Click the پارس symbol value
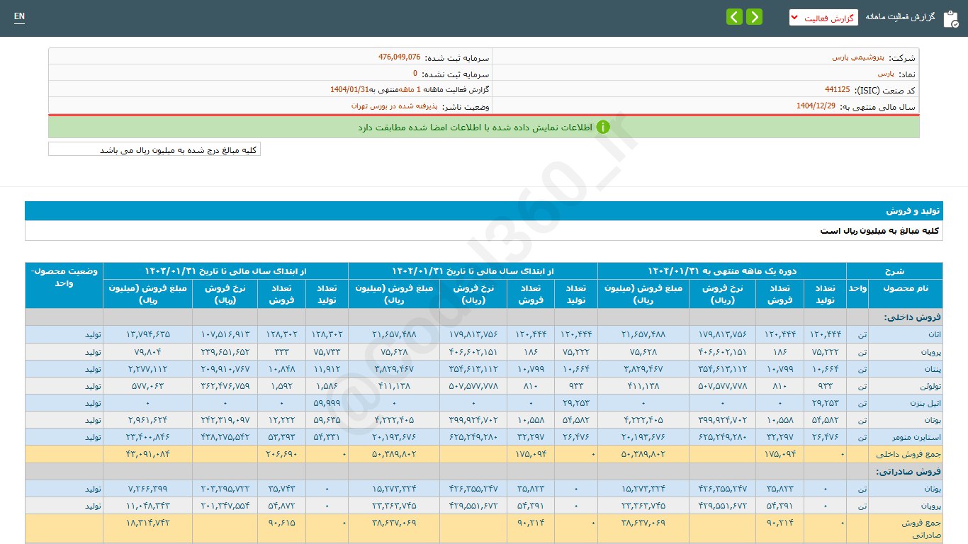Image resolution: width=968 pixels, height=544 pixels. point(885,74)
